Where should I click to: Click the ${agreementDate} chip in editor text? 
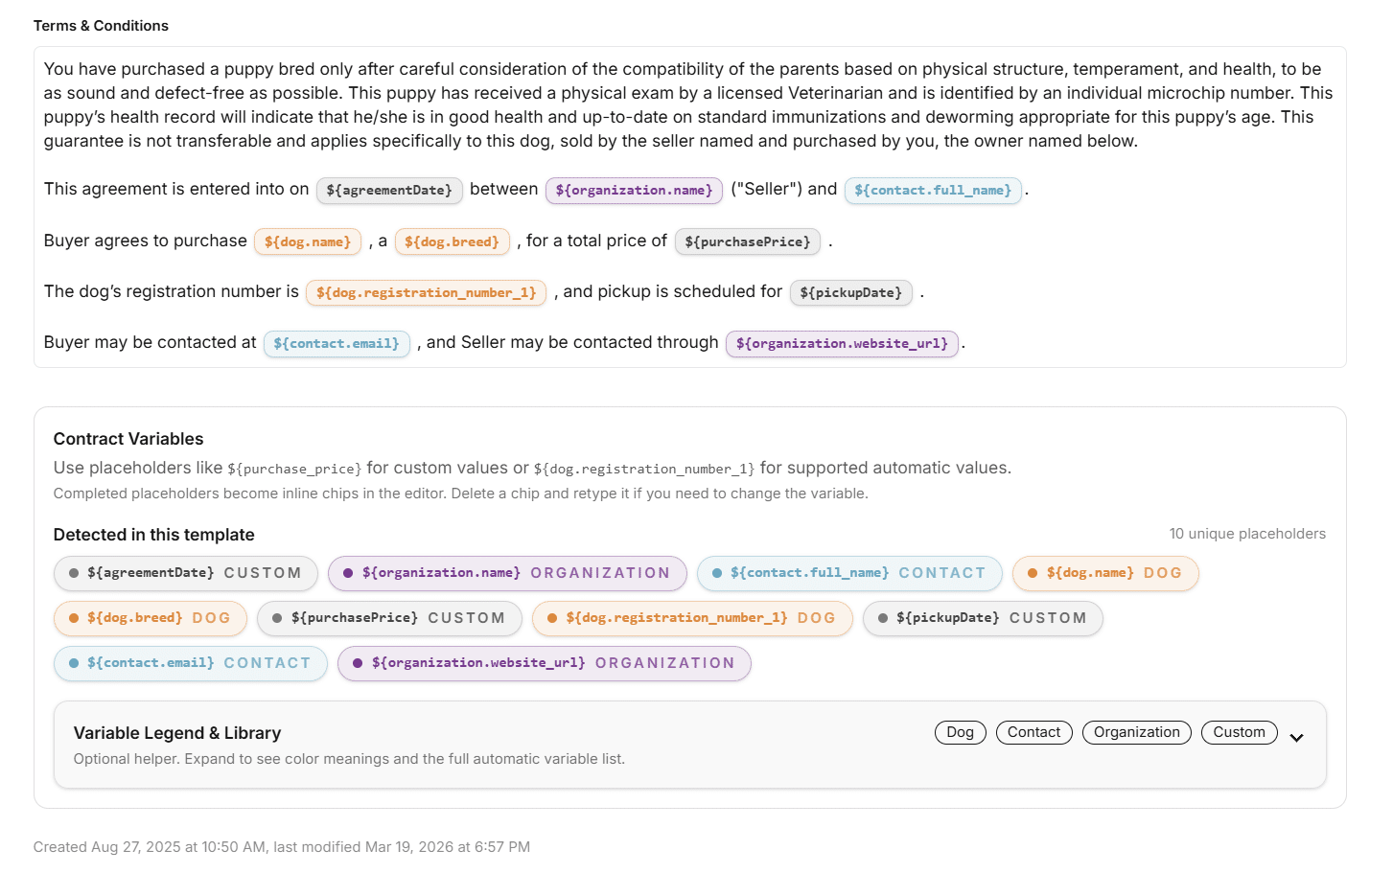point(389,190)
